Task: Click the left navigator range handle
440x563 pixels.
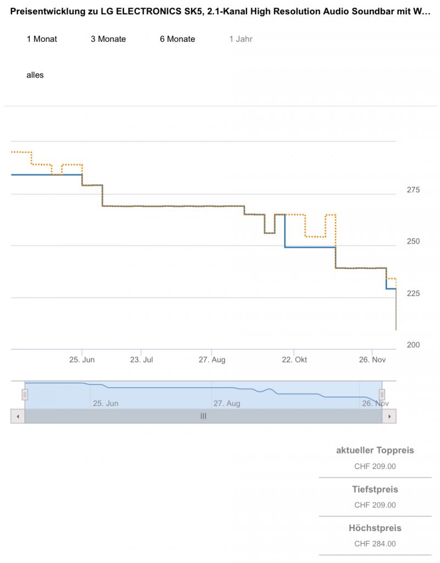Action: (x=25, y=394)
